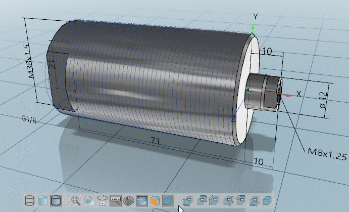Select the front view cube icon
349x212 pixels.
[x=188, y=200]
